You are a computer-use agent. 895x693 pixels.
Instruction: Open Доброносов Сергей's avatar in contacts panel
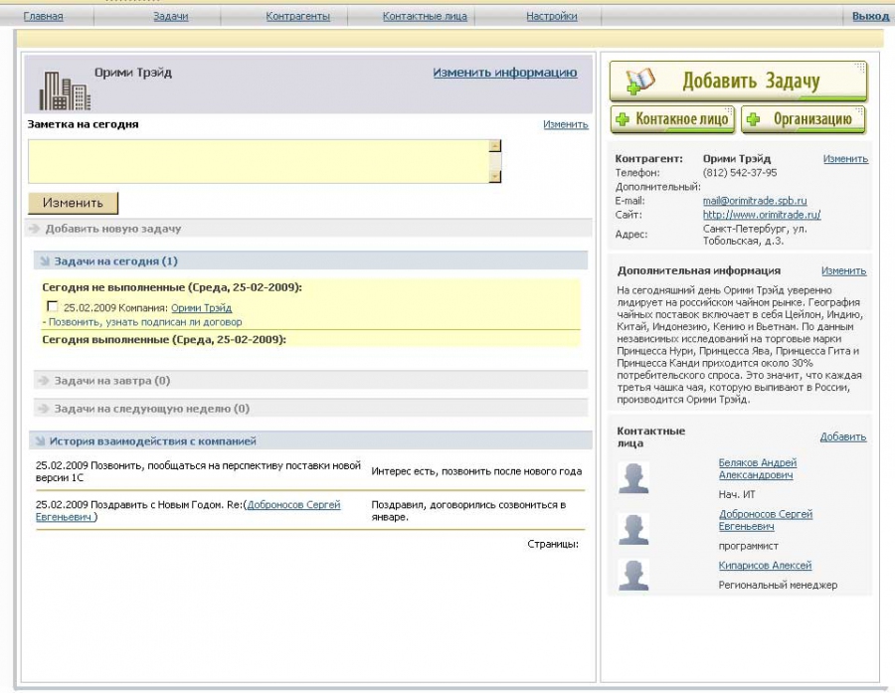click(633, 529)
